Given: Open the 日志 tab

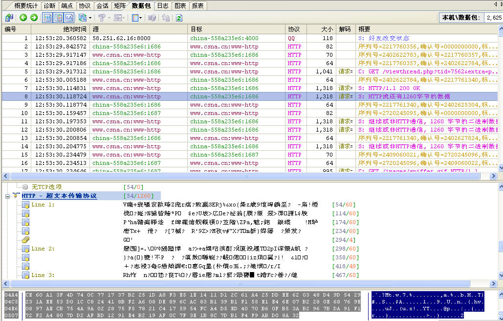Looking at the screenshot, I should [x=162, y=6].
